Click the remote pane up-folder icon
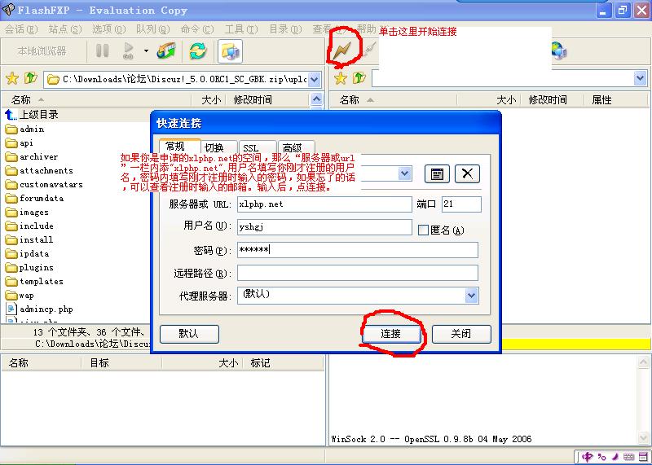The width and height of the screenshot is (652, 465). [359, 78]
